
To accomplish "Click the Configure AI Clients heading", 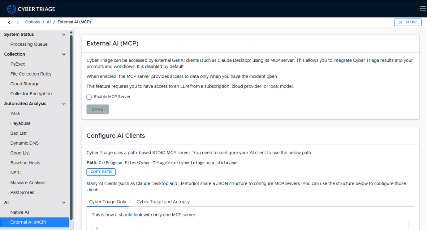I will (x=116, y=136).
